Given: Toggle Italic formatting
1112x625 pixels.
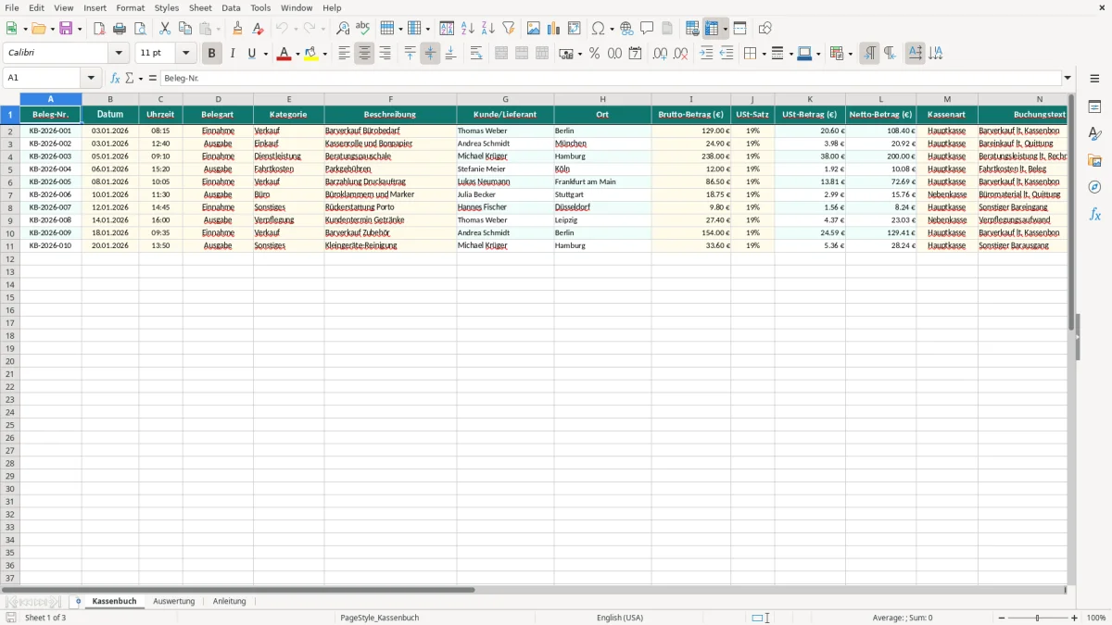Looking at the screenshot, I should tap(232, 54).
